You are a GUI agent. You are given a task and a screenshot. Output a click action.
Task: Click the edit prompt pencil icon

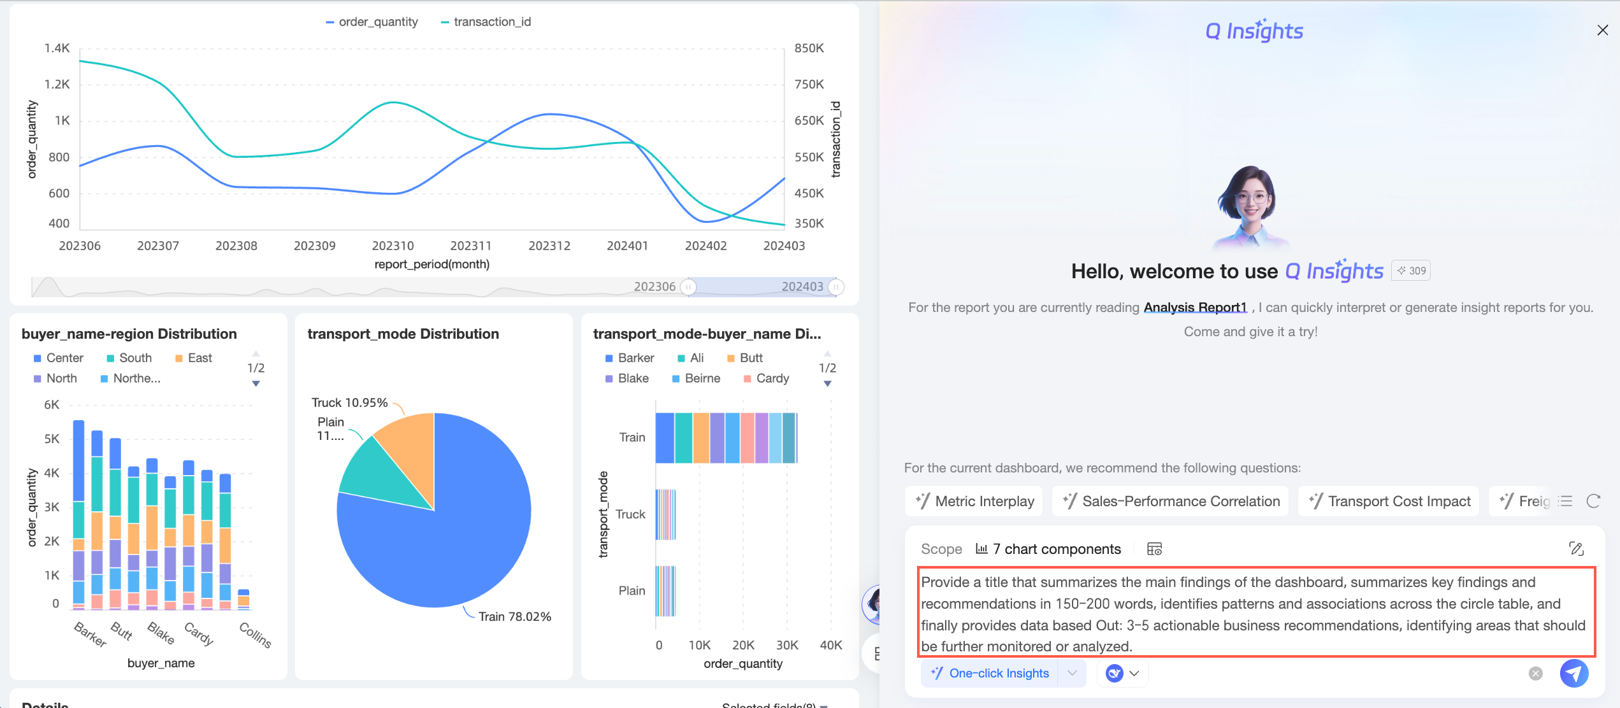tap(1576, 548)
